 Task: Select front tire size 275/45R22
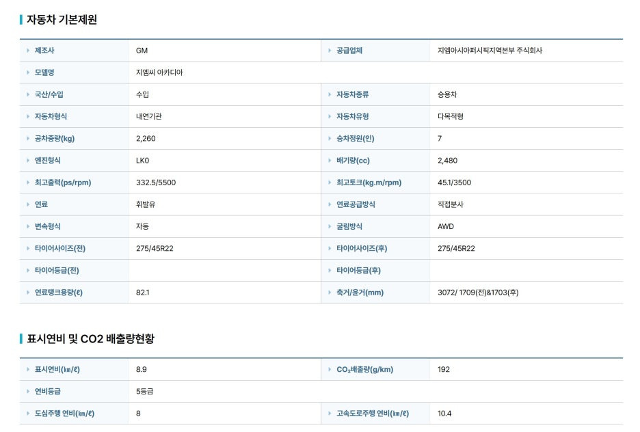pyautogui.click(x=155, y=249)
